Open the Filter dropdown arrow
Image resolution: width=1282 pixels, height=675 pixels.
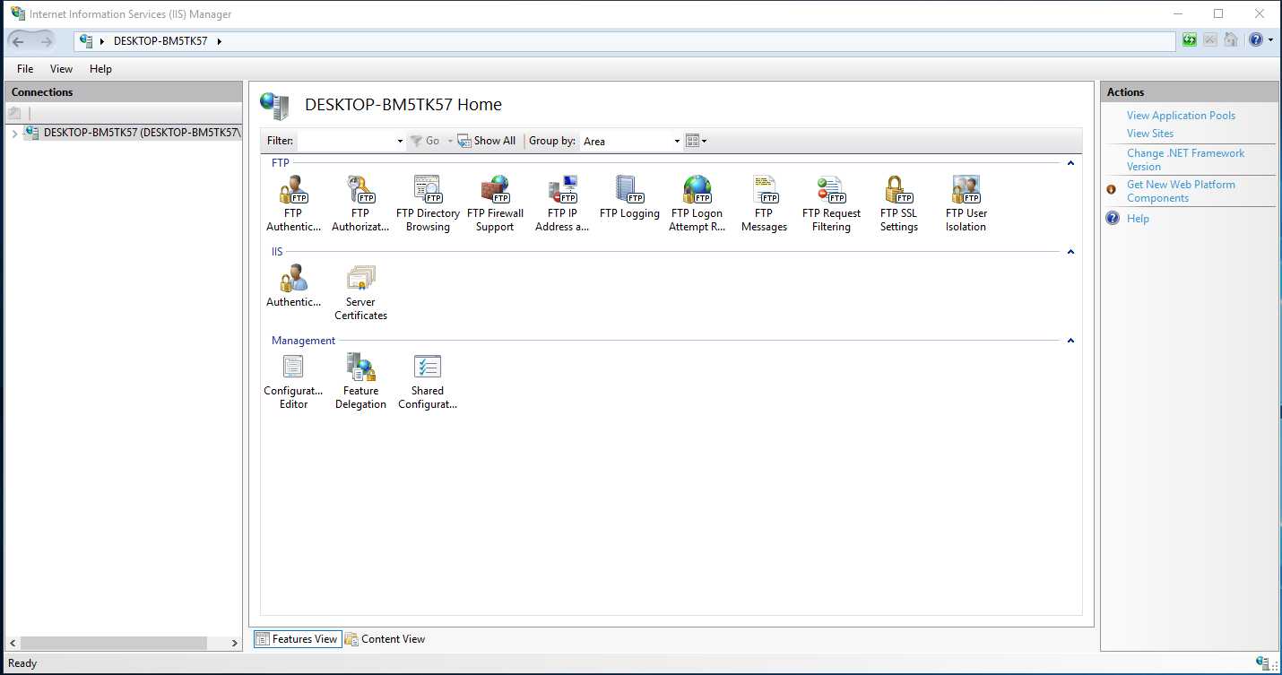click(x=400, y=142)
